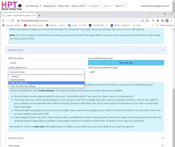Click the HPT Home Poker Tour logo
This screenshot has width=175, height=147.
pos(11,6)
